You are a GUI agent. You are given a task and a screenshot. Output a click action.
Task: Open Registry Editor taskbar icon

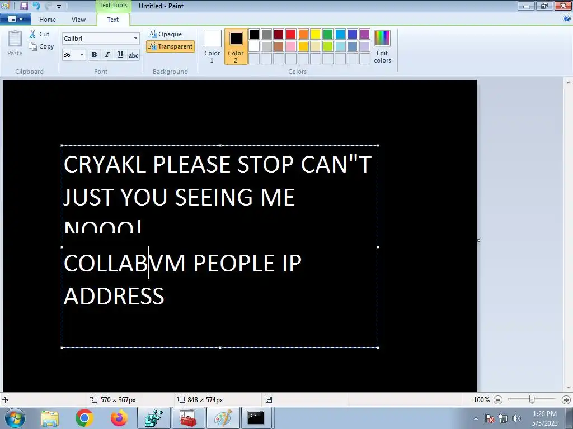pos(153,418)
